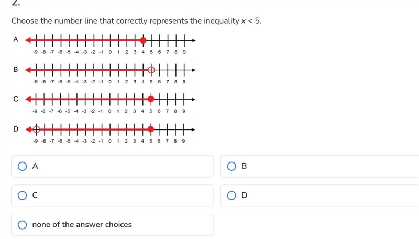Image resolution: width=419 pixels, height=239 pixels.
Task: Click the closed red dot on number line C
Action: [151, 99]
